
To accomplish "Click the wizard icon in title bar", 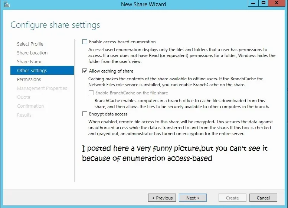I will 6,4.
